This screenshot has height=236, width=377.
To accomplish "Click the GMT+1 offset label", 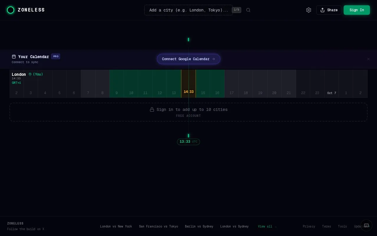I will [16, 83].
